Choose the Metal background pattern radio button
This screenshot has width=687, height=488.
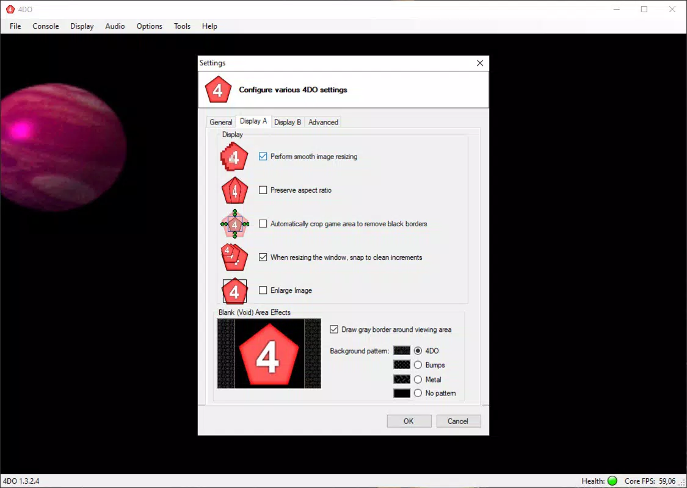click(418, 379)
